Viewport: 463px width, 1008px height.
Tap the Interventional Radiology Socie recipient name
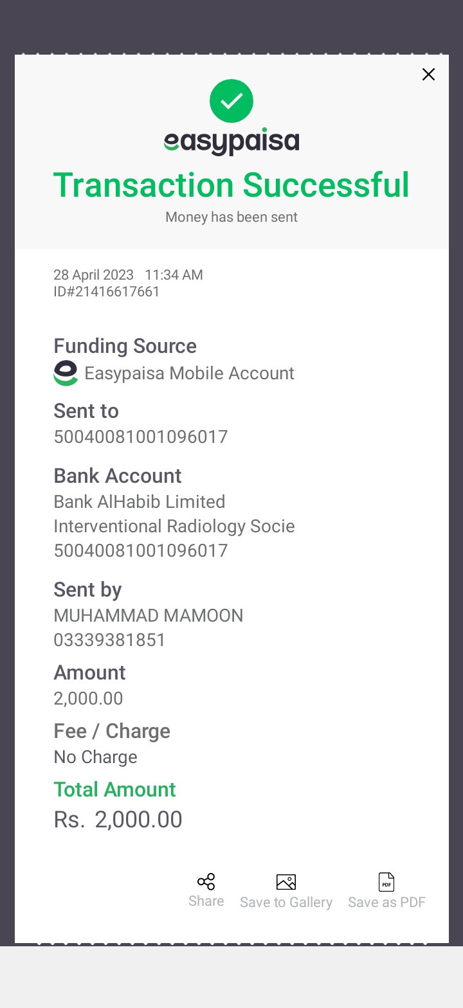click(x=174, y=526)
